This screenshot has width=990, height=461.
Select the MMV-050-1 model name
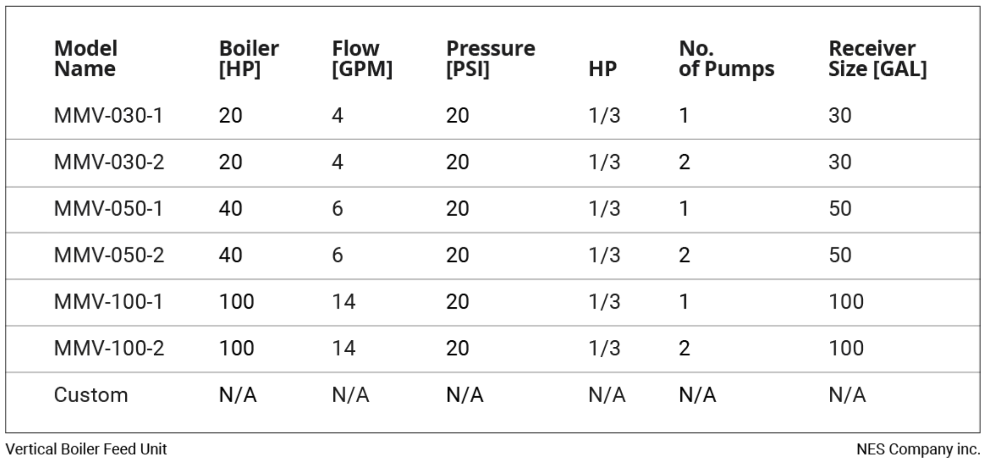click(x=108, y=209)
